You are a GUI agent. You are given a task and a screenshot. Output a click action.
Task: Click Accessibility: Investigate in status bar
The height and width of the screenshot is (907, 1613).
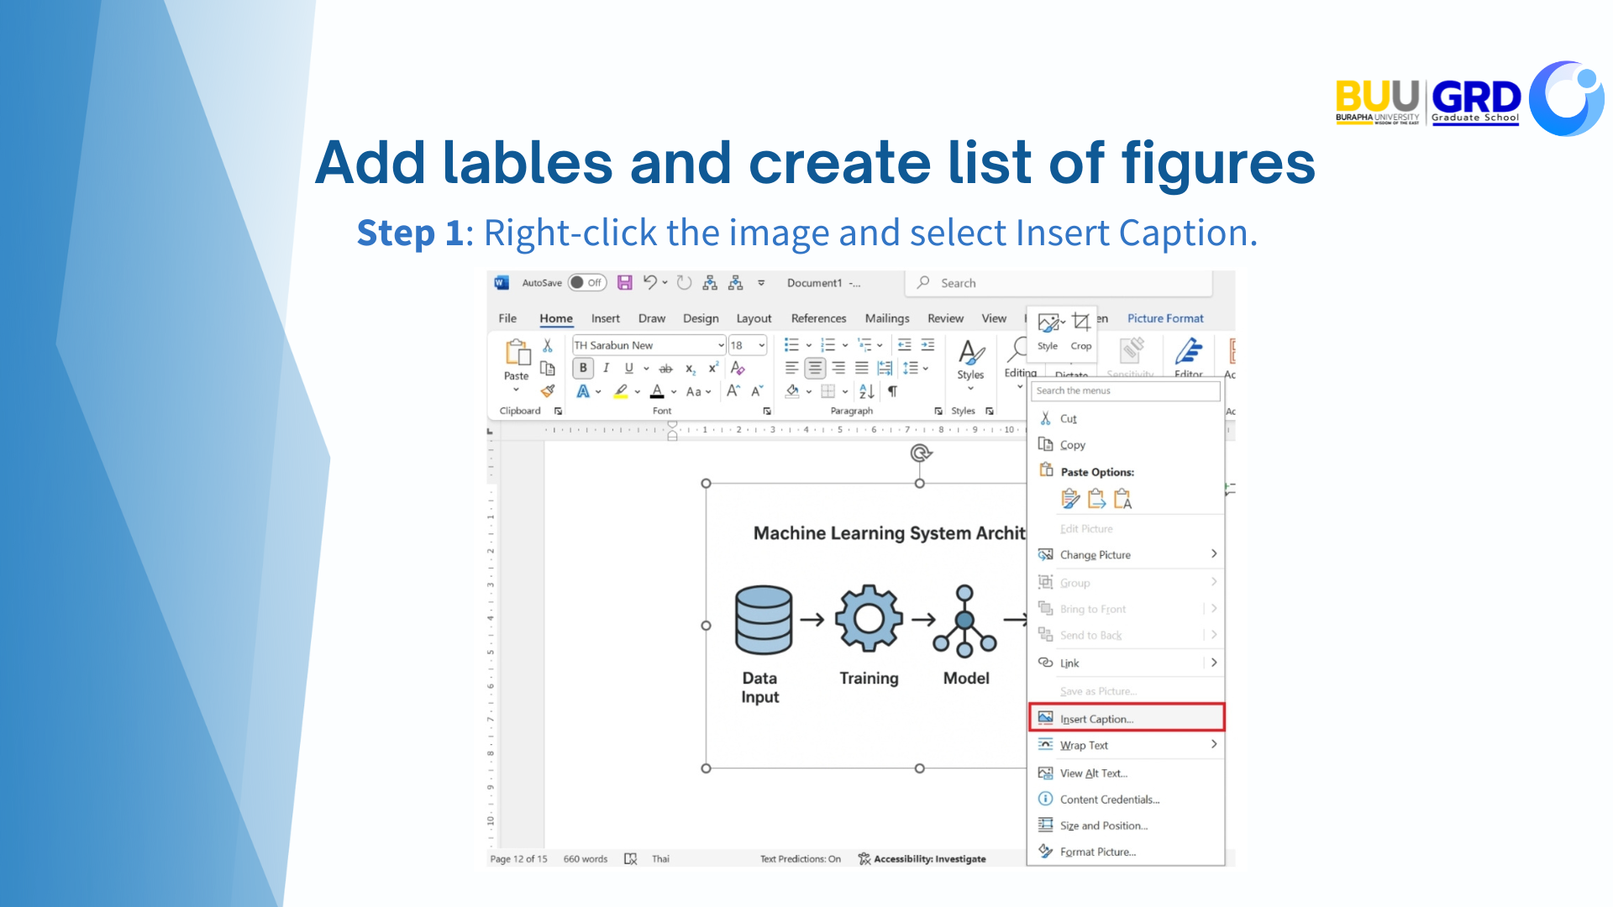pos(928,859)
